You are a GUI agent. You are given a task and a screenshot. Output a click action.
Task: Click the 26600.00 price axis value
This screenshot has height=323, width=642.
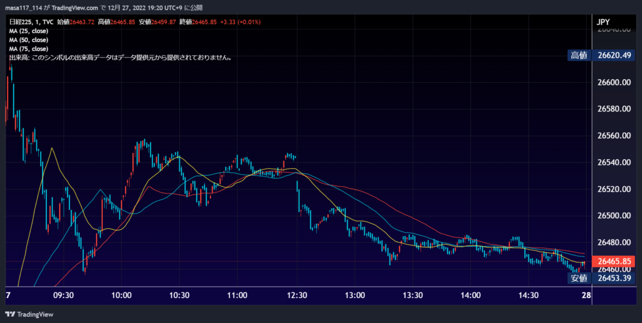coord(614,82)
